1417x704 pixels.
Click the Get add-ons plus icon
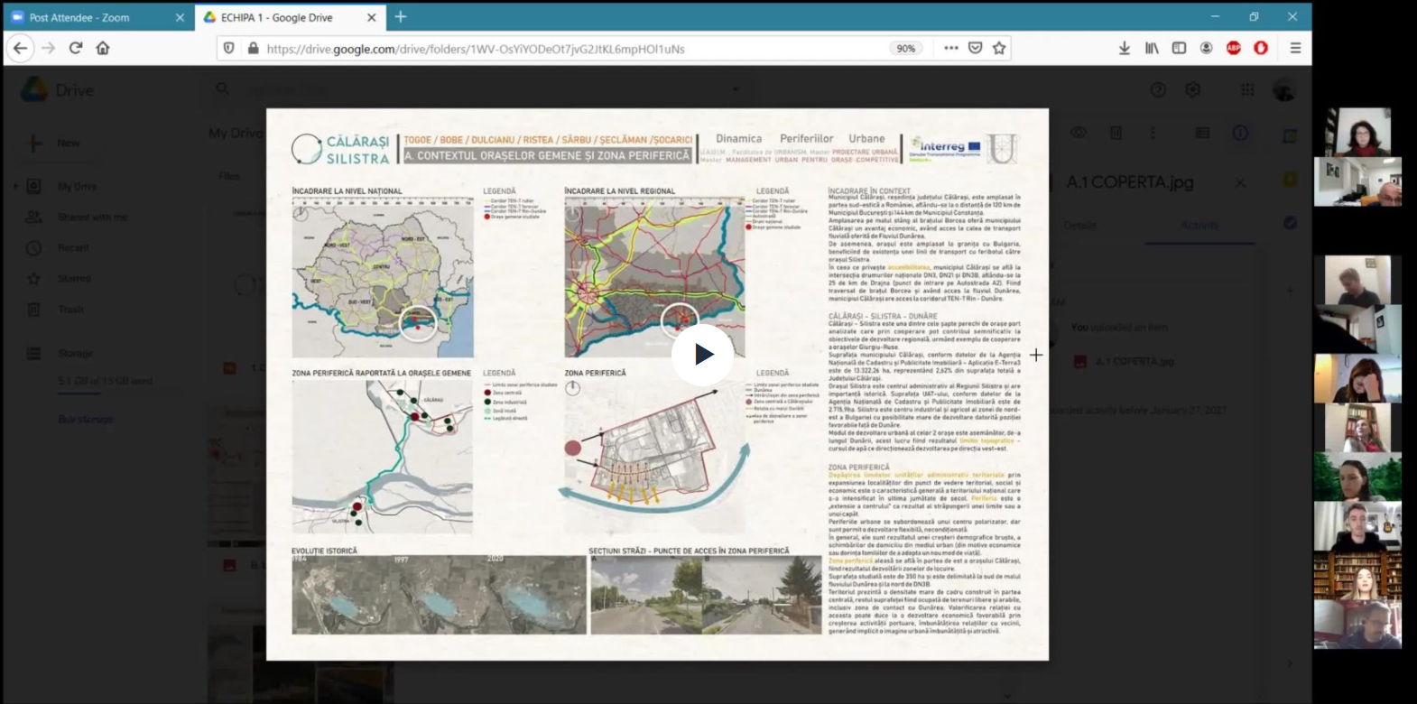(1290, 291)
